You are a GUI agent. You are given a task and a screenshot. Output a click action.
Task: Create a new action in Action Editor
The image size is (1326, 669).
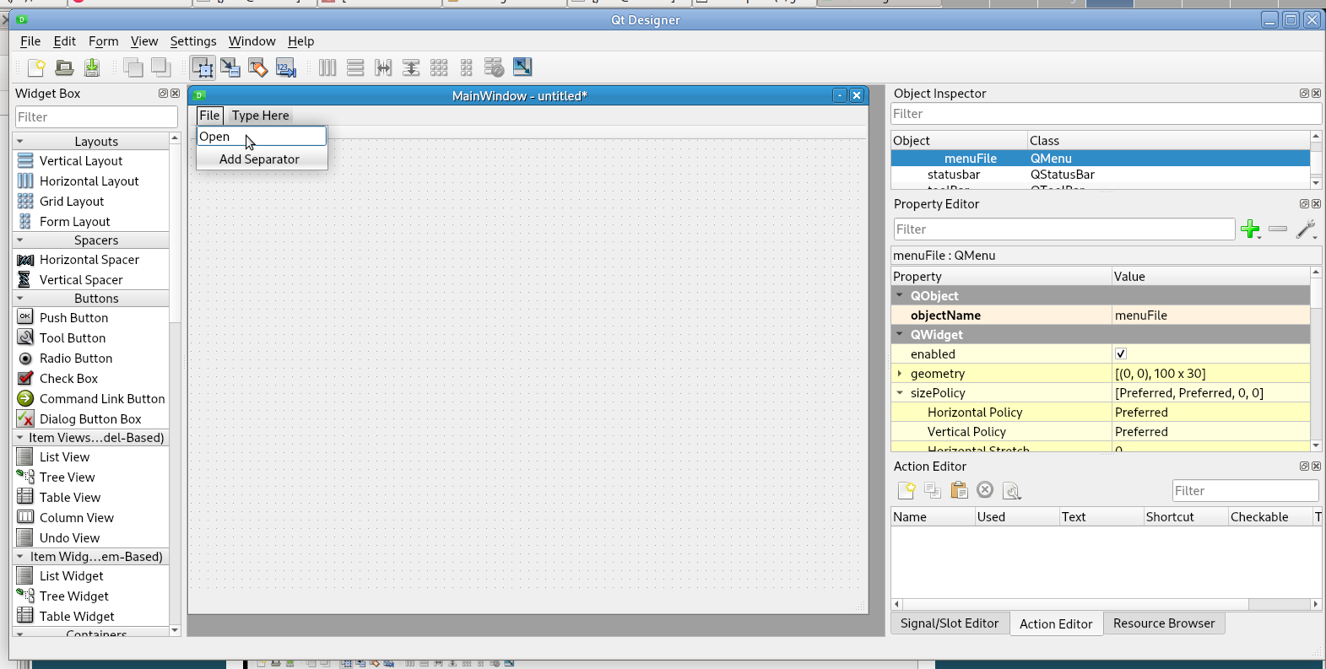907,490
